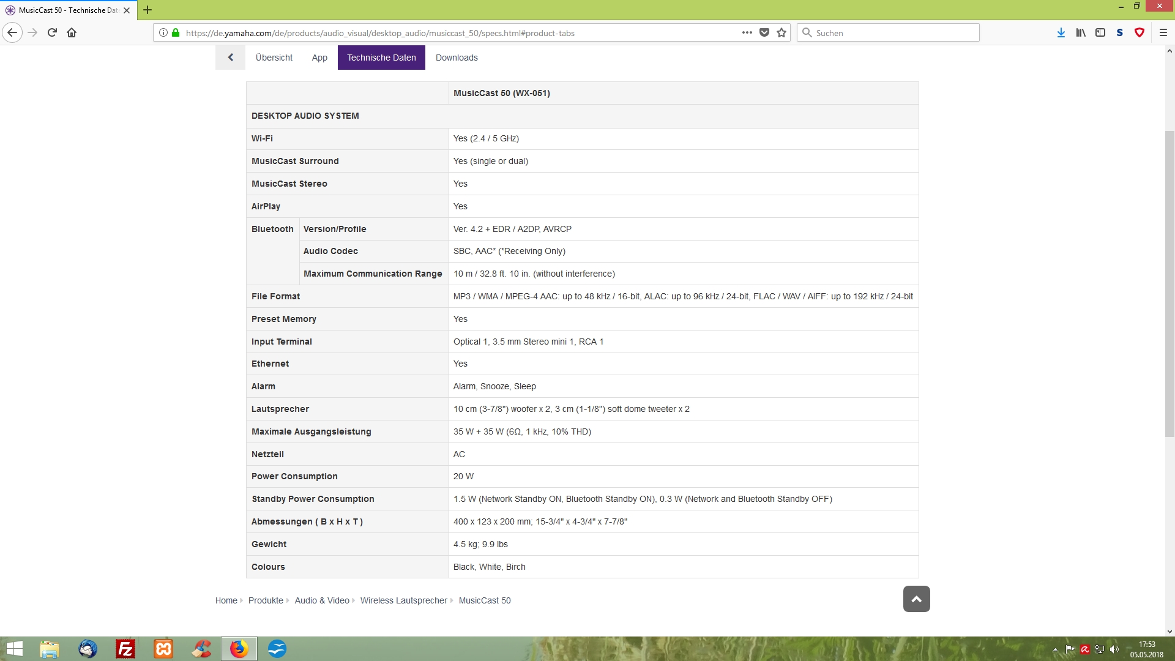
Task: Open the Audio & Video breadcrumb link
Action: tap(322, 600)
